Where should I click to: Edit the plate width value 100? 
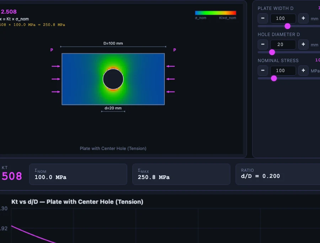[283, 18]
